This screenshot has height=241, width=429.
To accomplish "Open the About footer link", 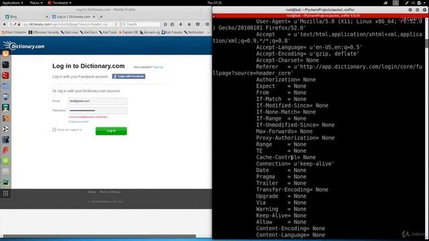I will click(92, 192).
